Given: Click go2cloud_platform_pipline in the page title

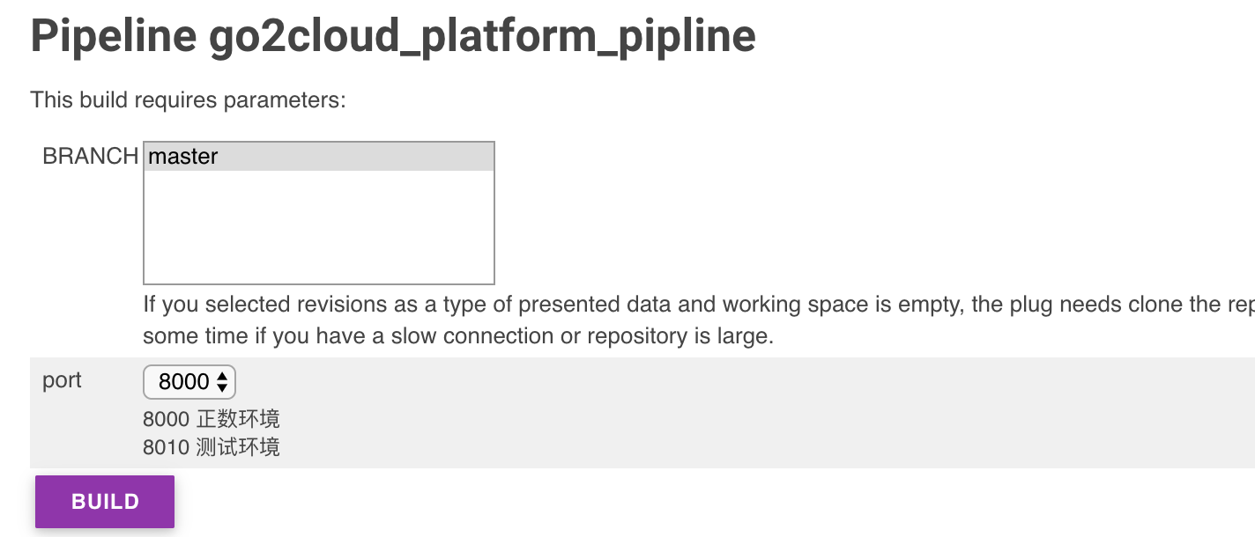Looking at the screenshot, I should tap(482, 35).
